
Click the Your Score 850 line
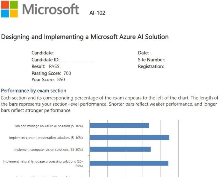point(48,80)
